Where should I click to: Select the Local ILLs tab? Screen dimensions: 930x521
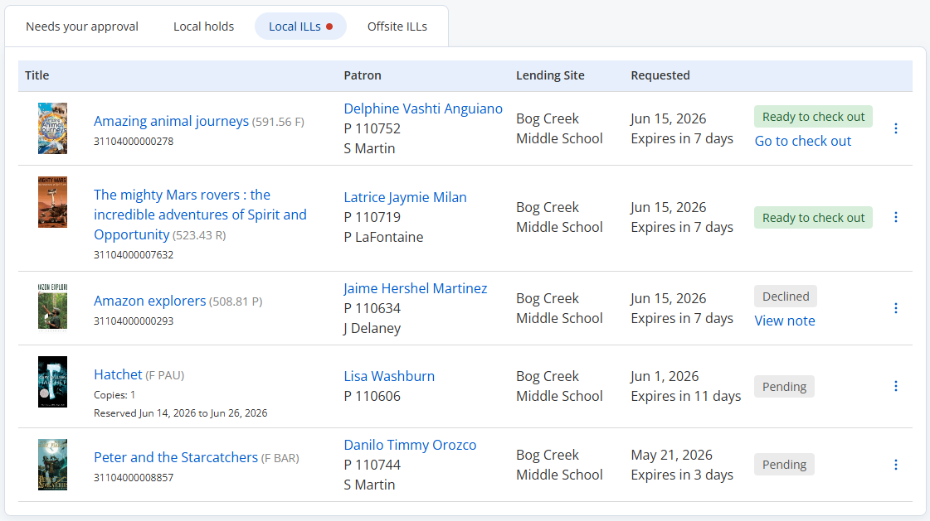tap(300, 27)
